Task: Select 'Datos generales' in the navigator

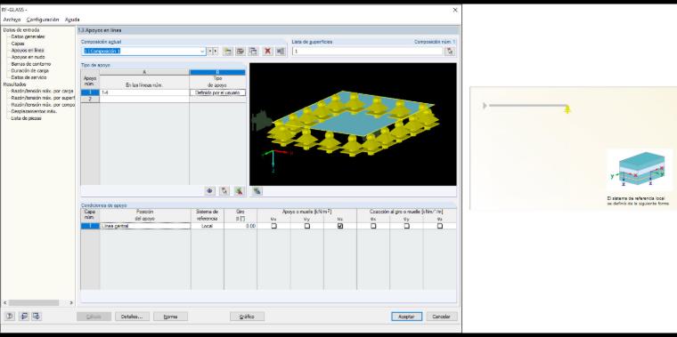Action: coord(29,36)
